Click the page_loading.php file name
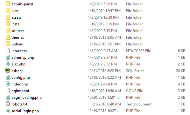The height and width of the screenshot is (115, 190). 26,98
